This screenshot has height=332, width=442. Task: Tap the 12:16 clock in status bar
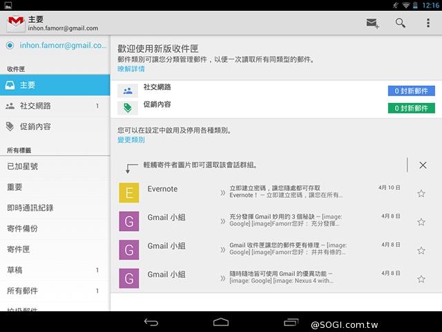431,6
